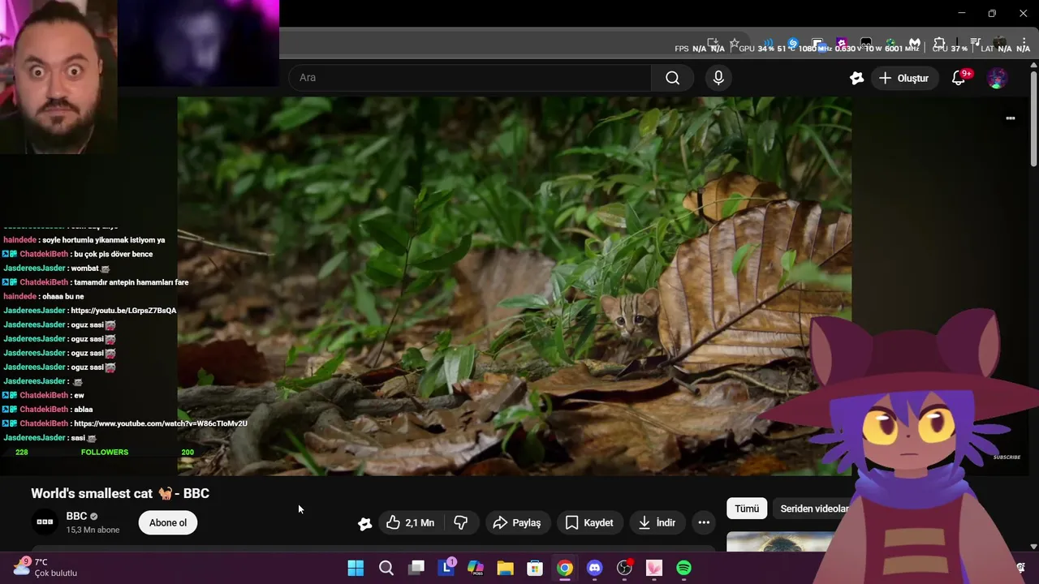Click the youtube.com/watch?v=W86cTloMv2U chat link
Screen dimensions: 1039x584
pos(160,423)
